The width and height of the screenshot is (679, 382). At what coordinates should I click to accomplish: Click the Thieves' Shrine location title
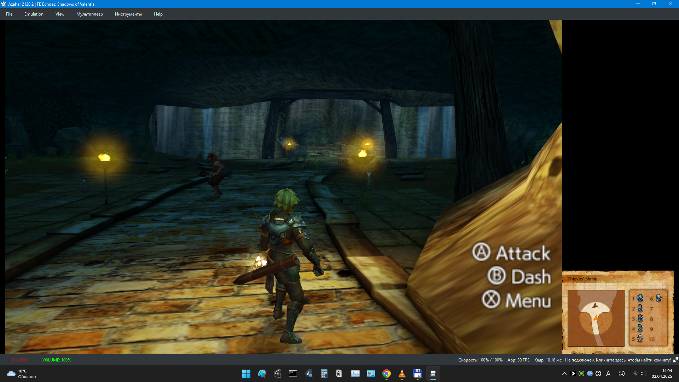coord(582,279)
